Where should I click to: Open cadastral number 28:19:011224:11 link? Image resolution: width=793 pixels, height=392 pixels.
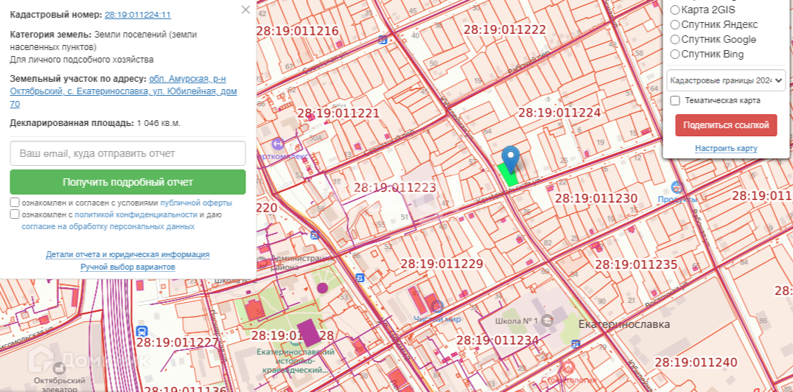tap(138, 15)
